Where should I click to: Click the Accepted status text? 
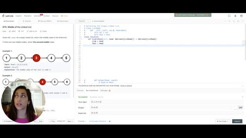click(83, 97)
